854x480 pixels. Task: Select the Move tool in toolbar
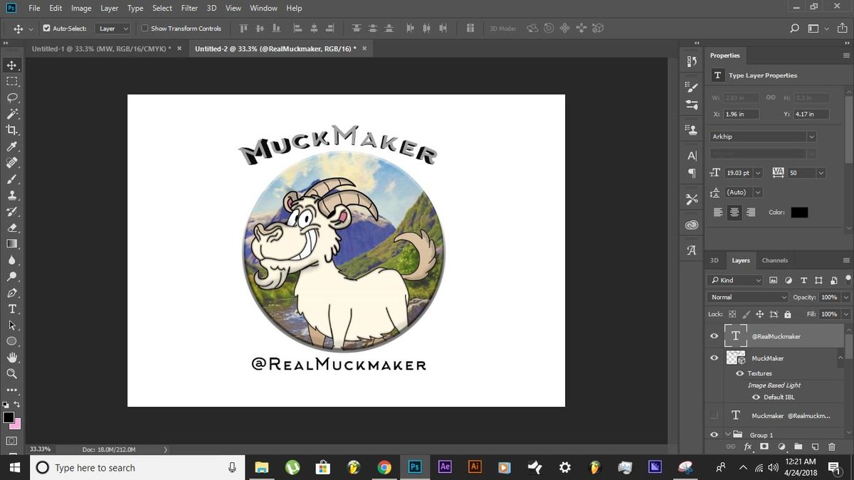pyautogui.click(x=12, y=65)
